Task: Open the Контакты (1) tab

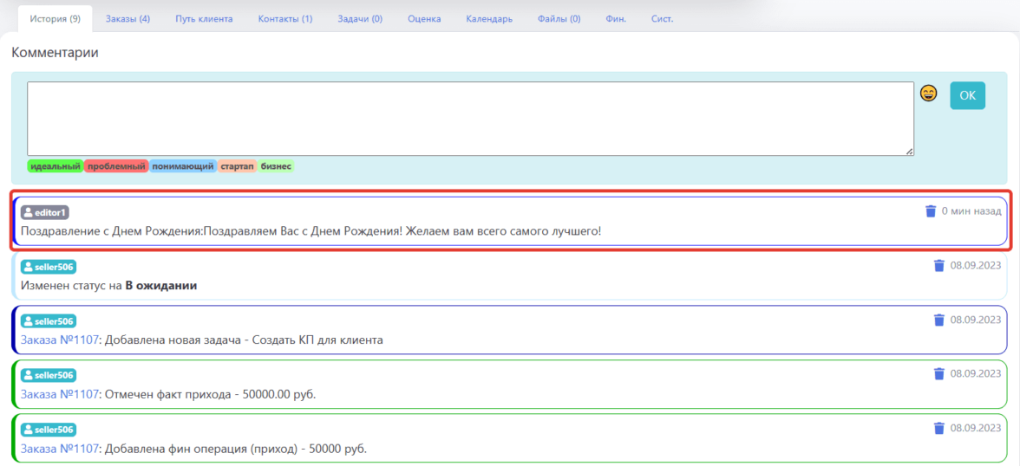Action: (x=284, y=19)
